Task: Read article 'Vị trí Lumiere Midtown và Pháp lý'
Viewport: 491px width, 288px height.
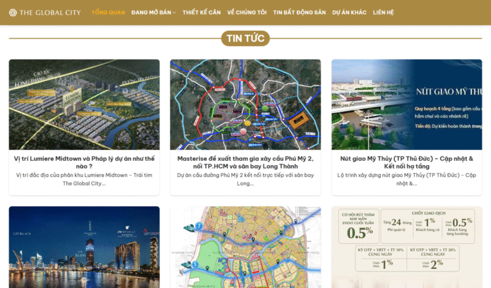Action: [84, 162]
